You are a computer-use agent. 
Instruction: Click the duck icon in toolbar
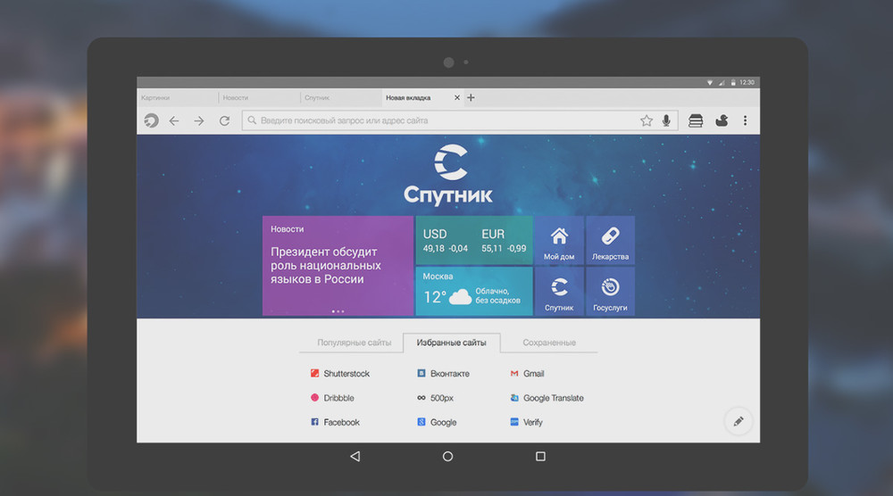pos(722,120)
